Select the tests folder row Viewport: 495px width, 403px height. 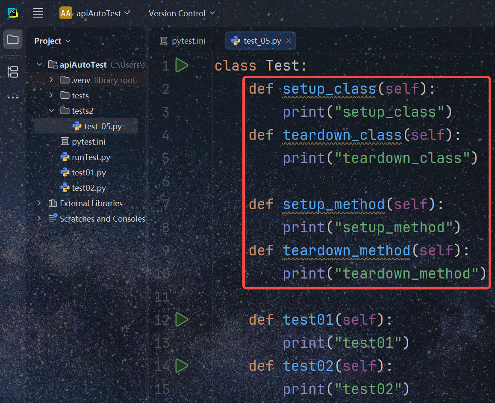coord(86,95)
